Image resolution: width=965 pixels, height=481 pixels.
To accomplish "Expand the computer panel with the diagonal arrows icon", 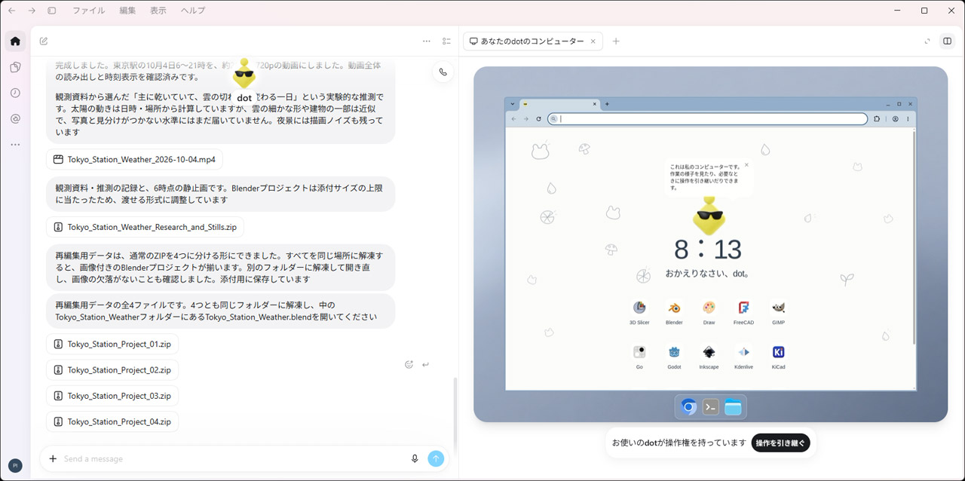I will (927, 41).
